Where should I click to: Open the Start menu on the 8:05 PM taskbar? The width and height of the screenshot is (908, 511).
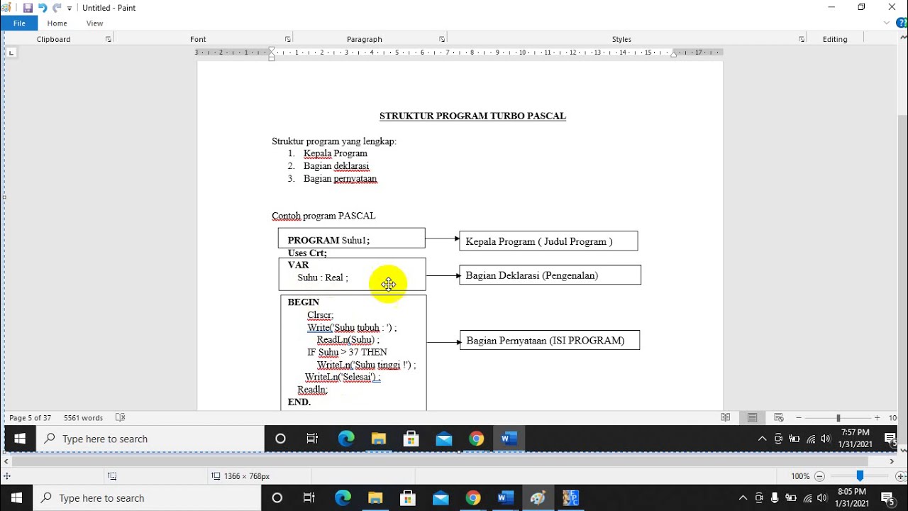pyautogui.click(x=16, y=498)
